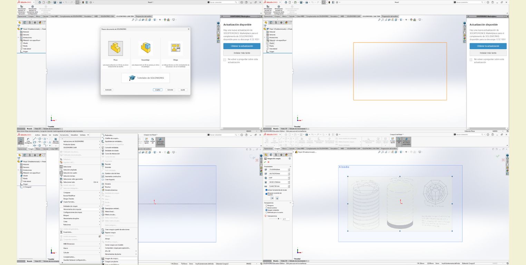
Task: Click the Home icon above the new document dialog
Action: 40,2
